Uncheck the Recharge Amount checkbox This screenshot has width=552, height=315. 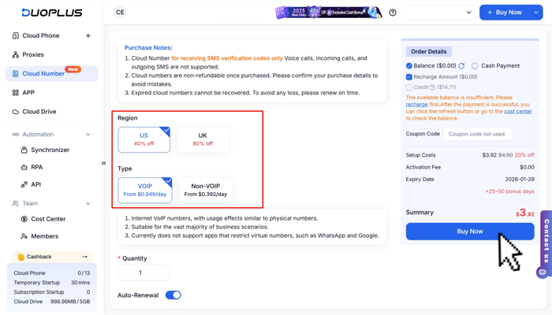[409, 77]
